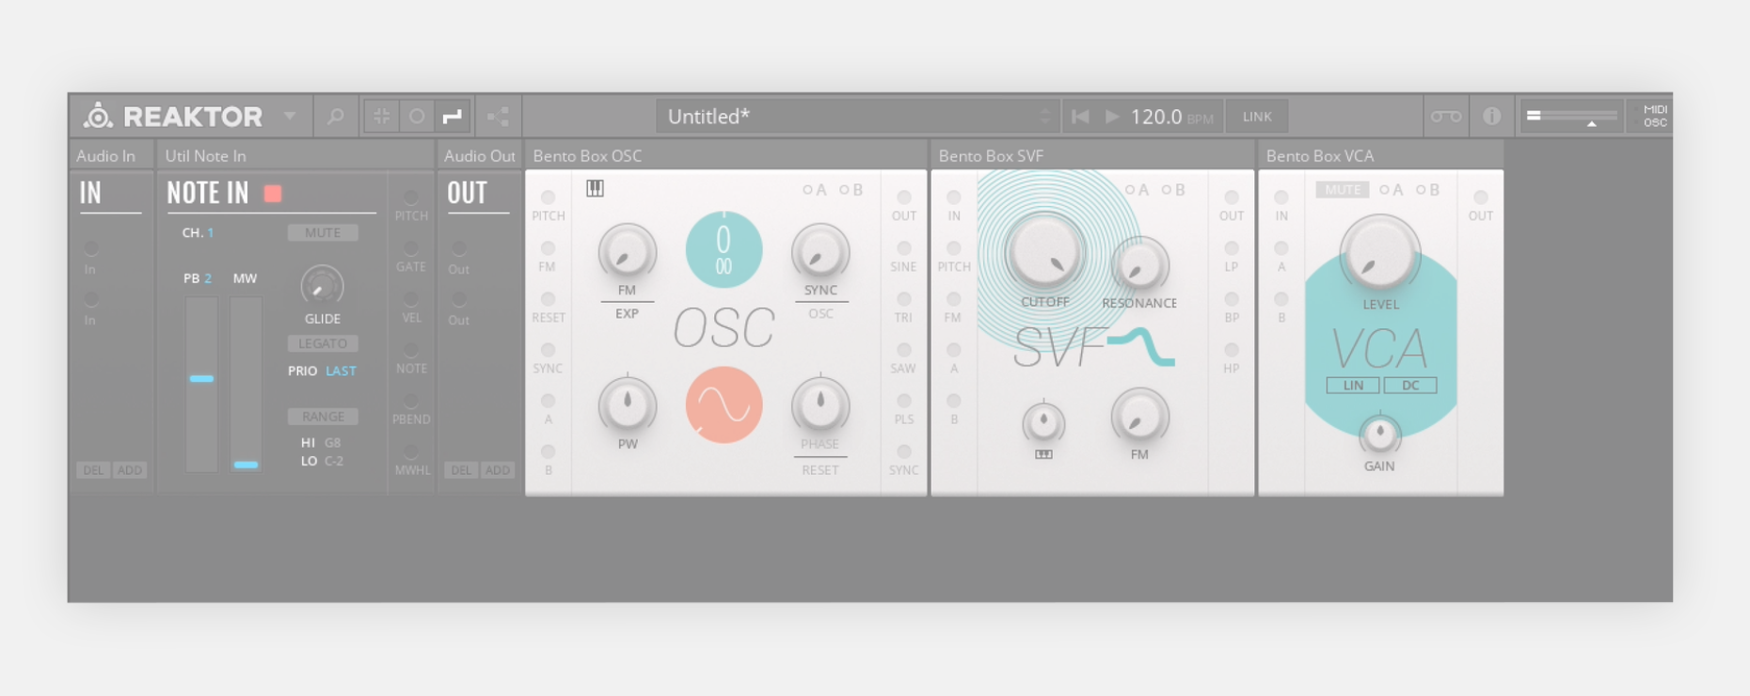1750x696 pixels.
Task: Click the LP output port on the SVF
Action: coord(1232,248)
